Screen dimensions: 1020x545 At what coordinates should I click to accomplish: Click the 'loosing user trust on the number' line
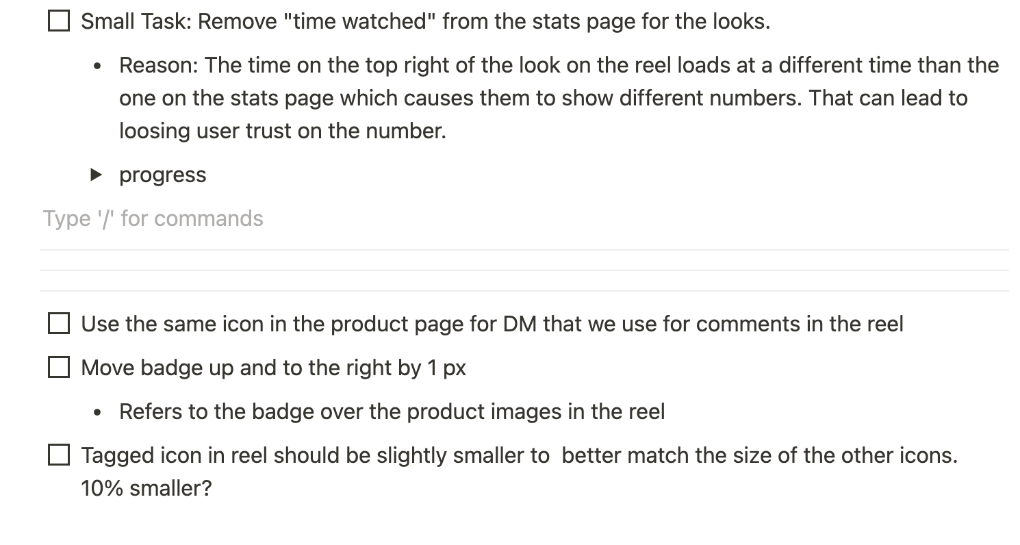[x=283, y=130]
